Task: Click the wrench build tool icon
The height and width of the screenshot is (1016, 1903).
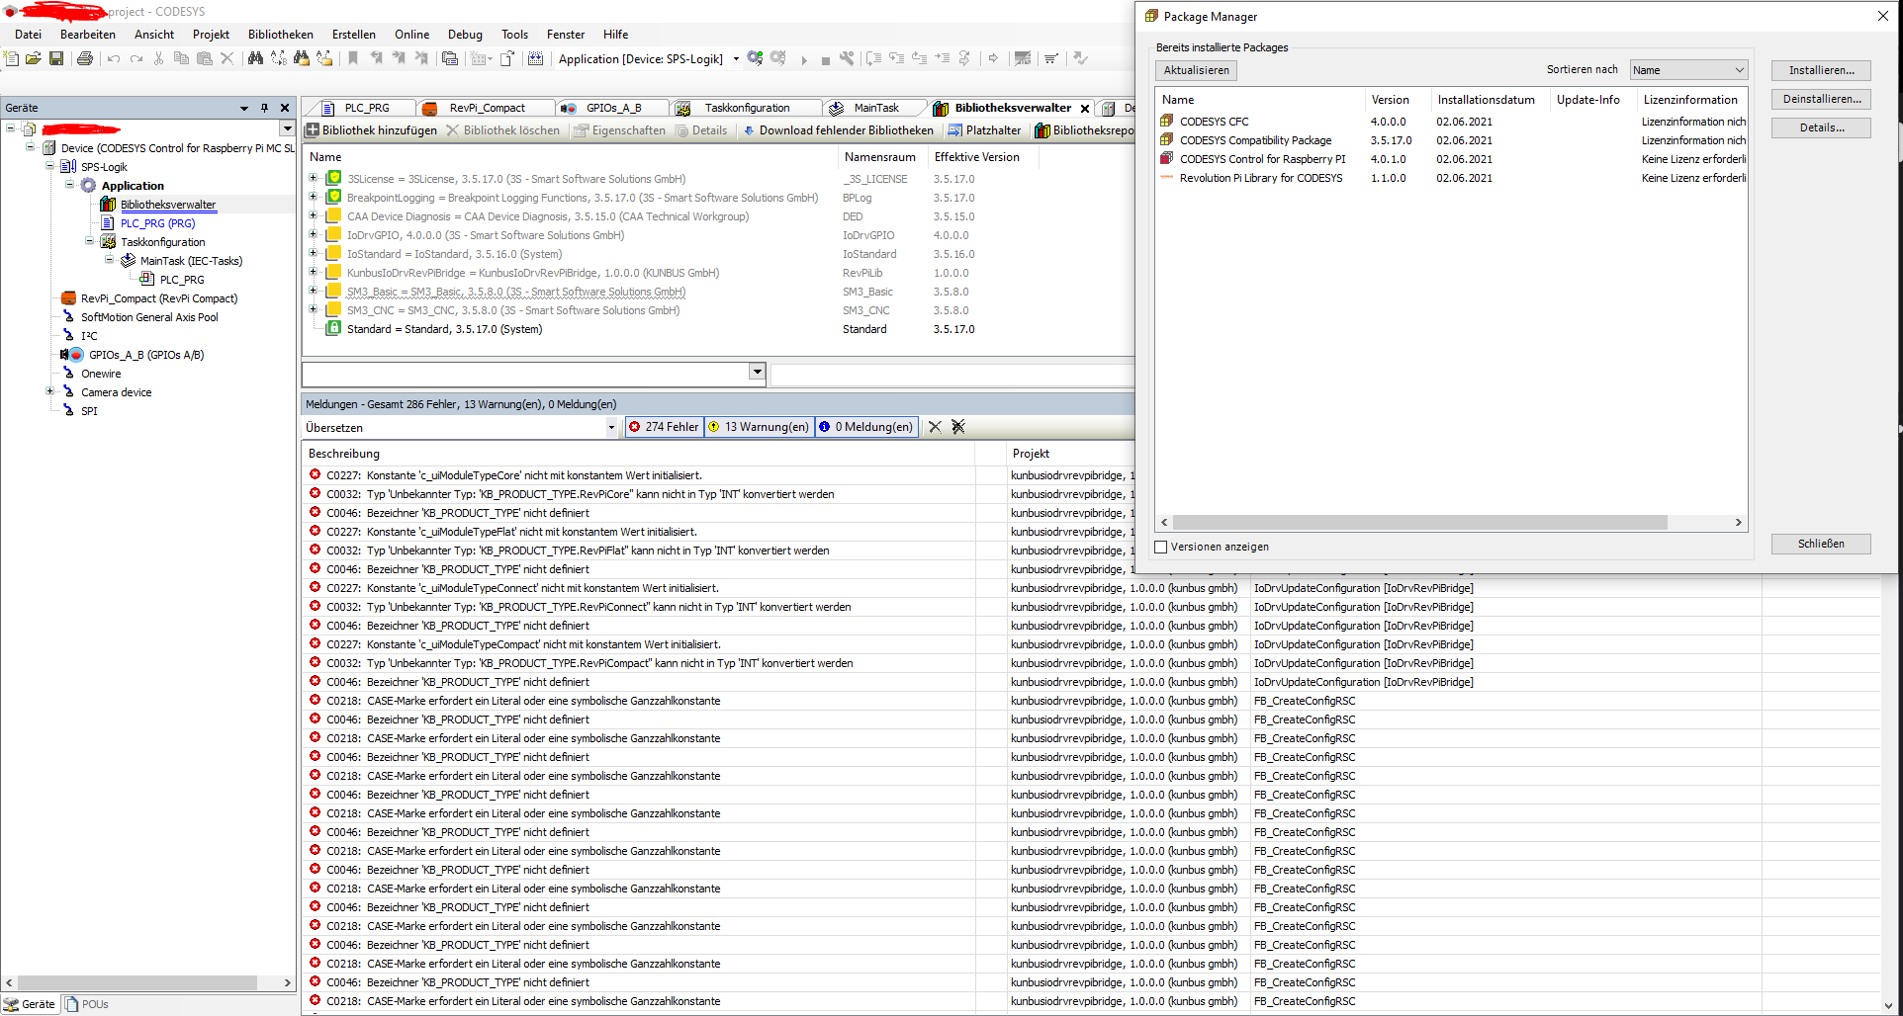Action: (x=847, y=58)
